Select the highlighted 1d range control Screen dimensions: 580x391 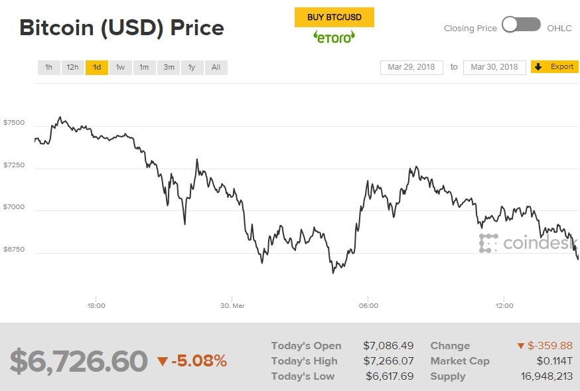point(96,67)
